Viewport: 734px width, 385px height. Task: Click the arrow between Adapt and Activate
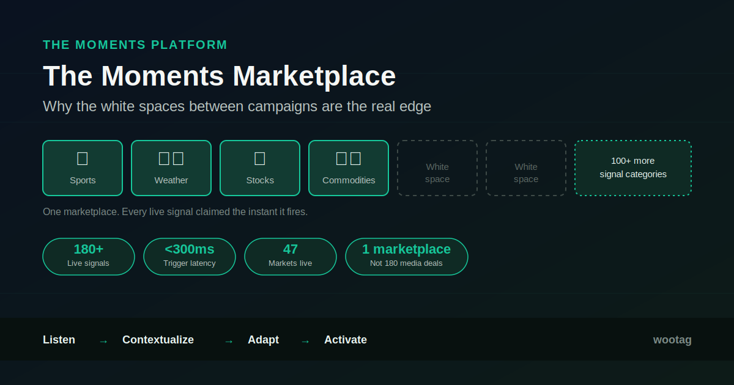pos(305,341)
